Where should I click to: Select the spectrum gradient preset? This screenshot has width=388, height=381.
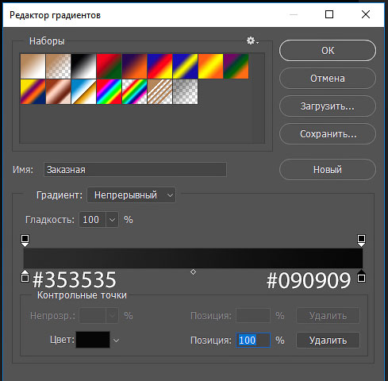[109, 92]
